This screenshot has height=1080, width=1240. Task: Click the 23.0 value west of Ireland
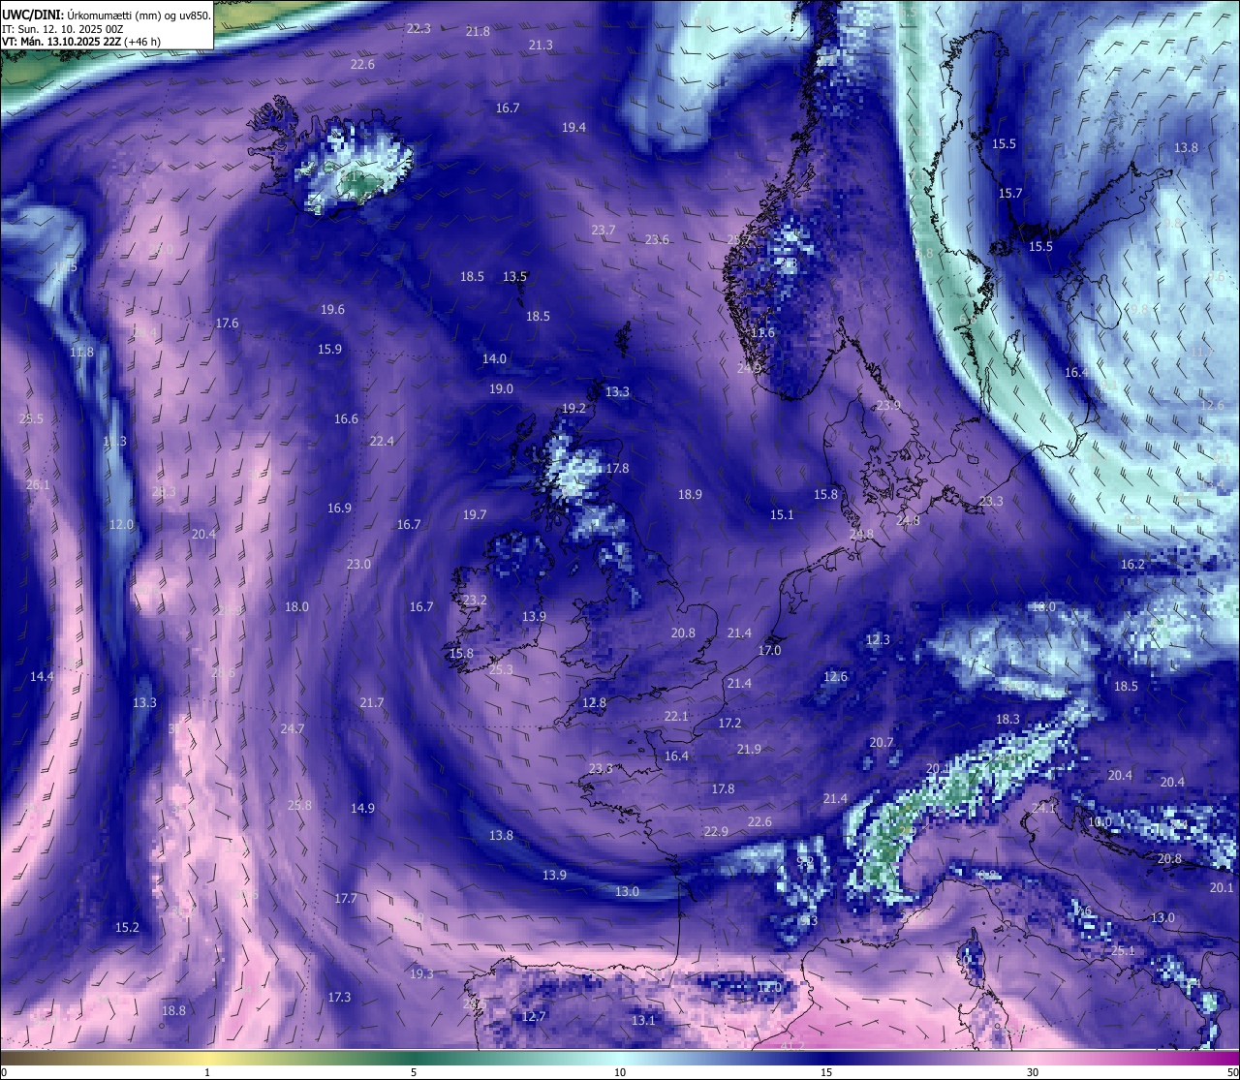[x=358, y=565]
